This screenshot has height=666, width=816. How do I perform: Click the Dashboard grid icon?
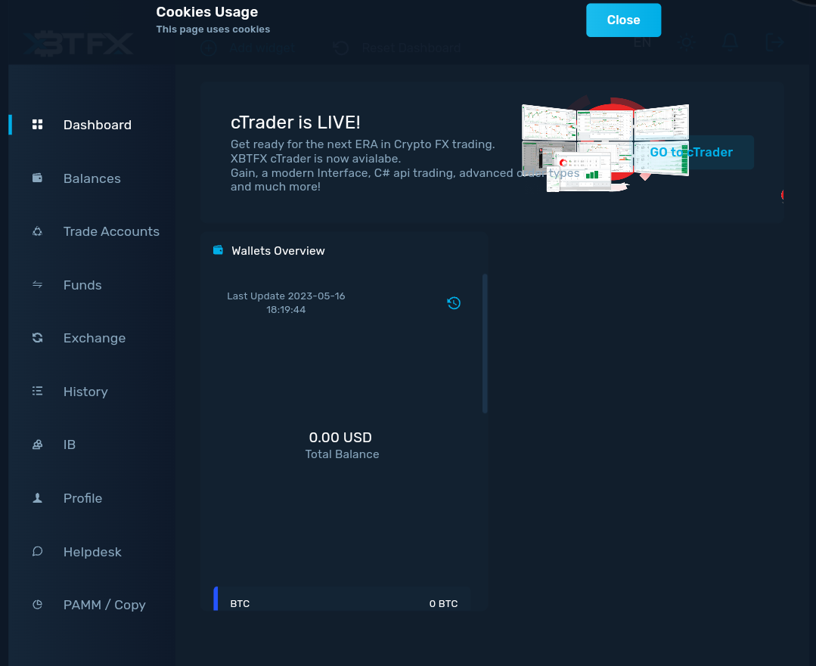coord(38,124)
